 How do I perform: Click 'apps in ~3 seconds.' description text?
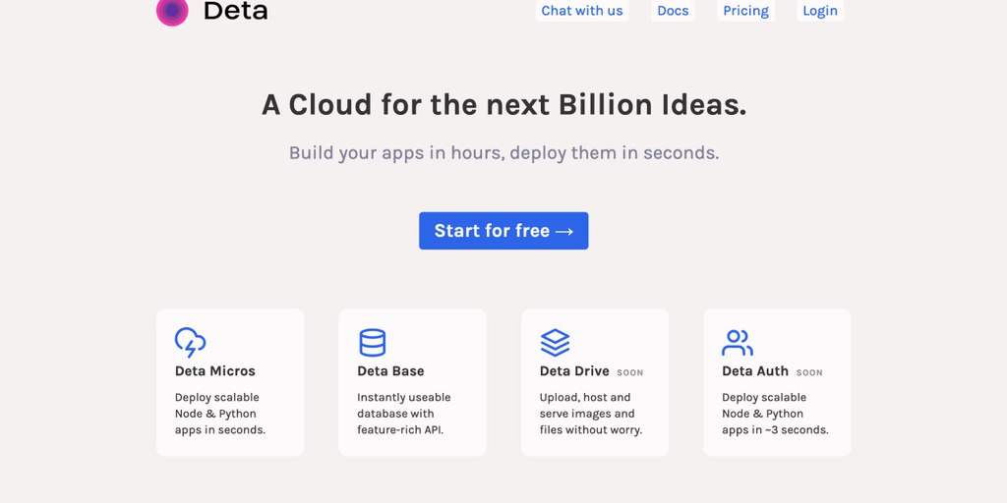point(775,430)
